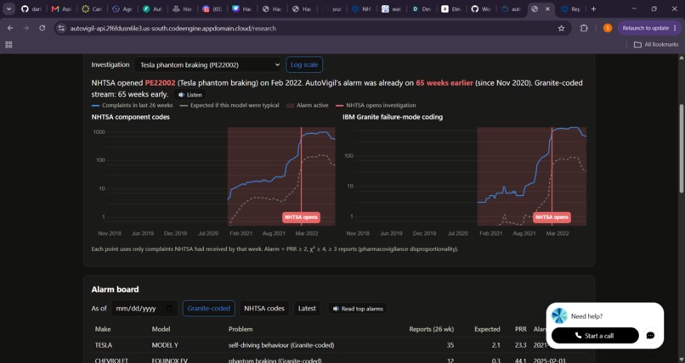685x363 pixels.
Task: Open the All Bookmarks folder
Action: (x=656, y=44)
